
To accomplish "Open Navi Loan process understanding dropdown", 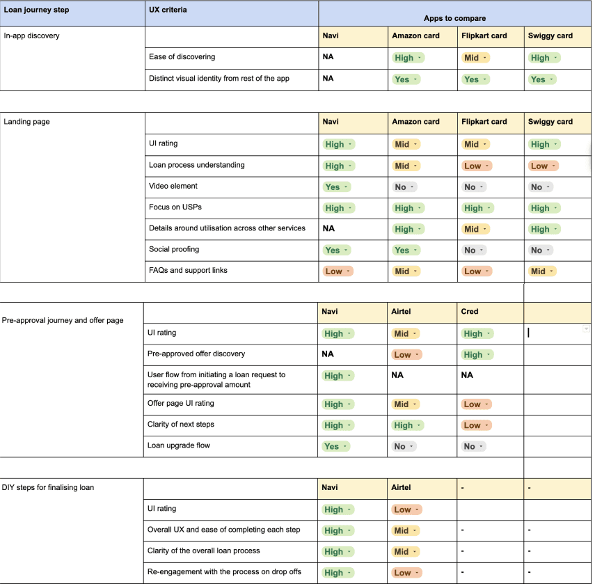I will 338,166.
